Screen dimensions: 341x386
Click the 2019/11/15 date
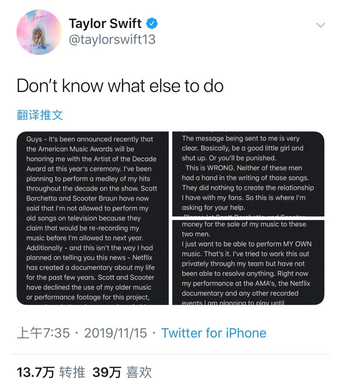click(x=115, y=333)
